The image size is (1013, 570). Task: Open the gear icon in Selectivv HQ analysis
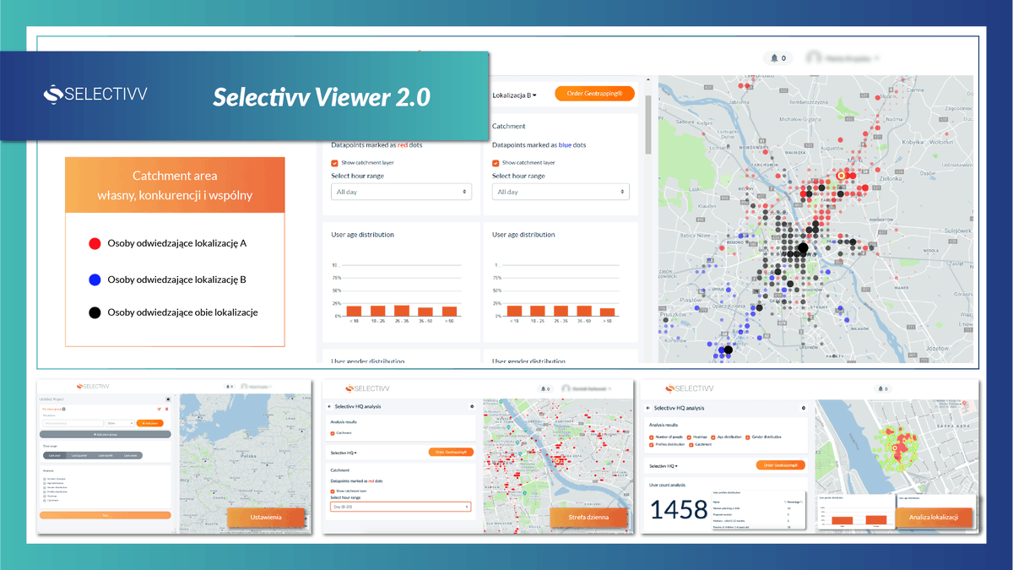coord(804,408)
